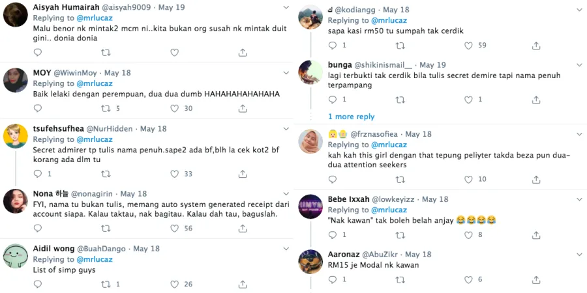Reply to Nona's tweet about auto-generated receipt
Viewport: 587px width, 293px height.
click(x=37, y=229)
